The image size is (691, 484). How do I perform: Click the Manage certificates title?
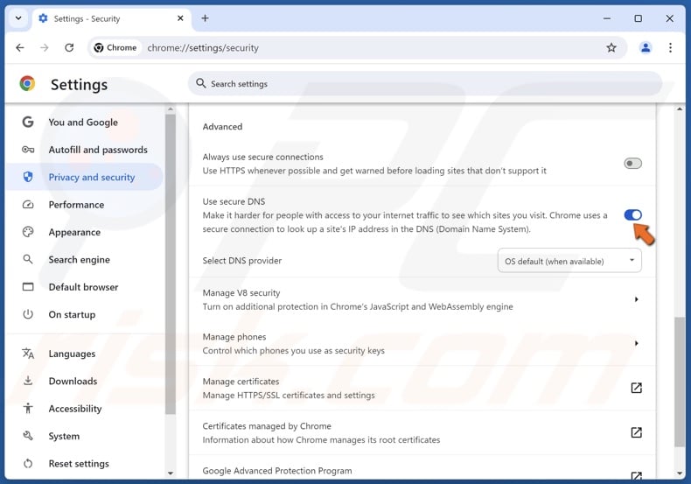pos(241,382)
